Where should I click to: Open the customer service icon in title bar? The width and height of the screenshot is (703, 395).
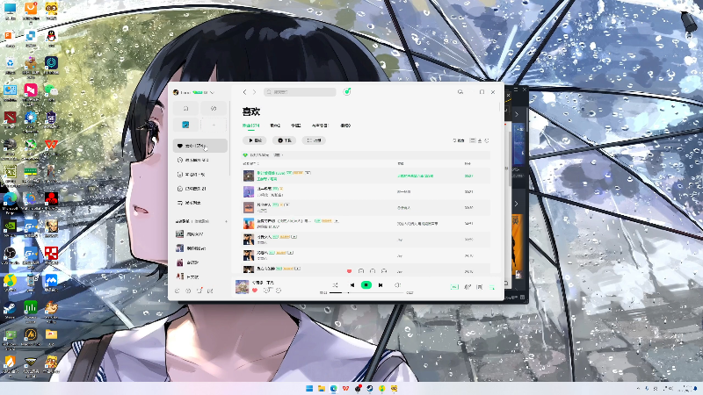point(460,92)
